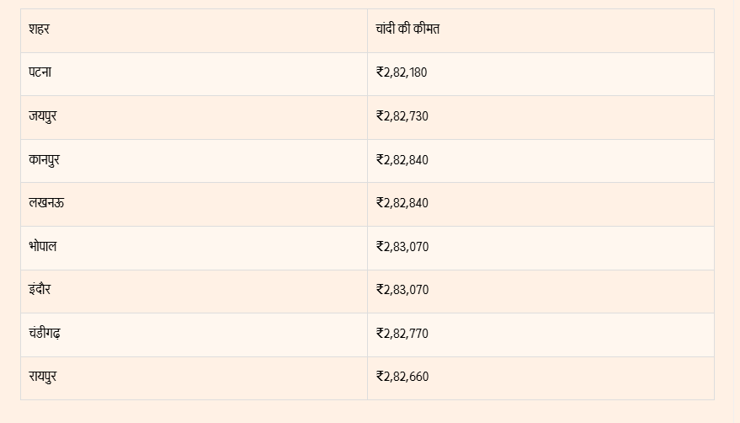Click the ₹2,82,770 price value

(402, 334)
